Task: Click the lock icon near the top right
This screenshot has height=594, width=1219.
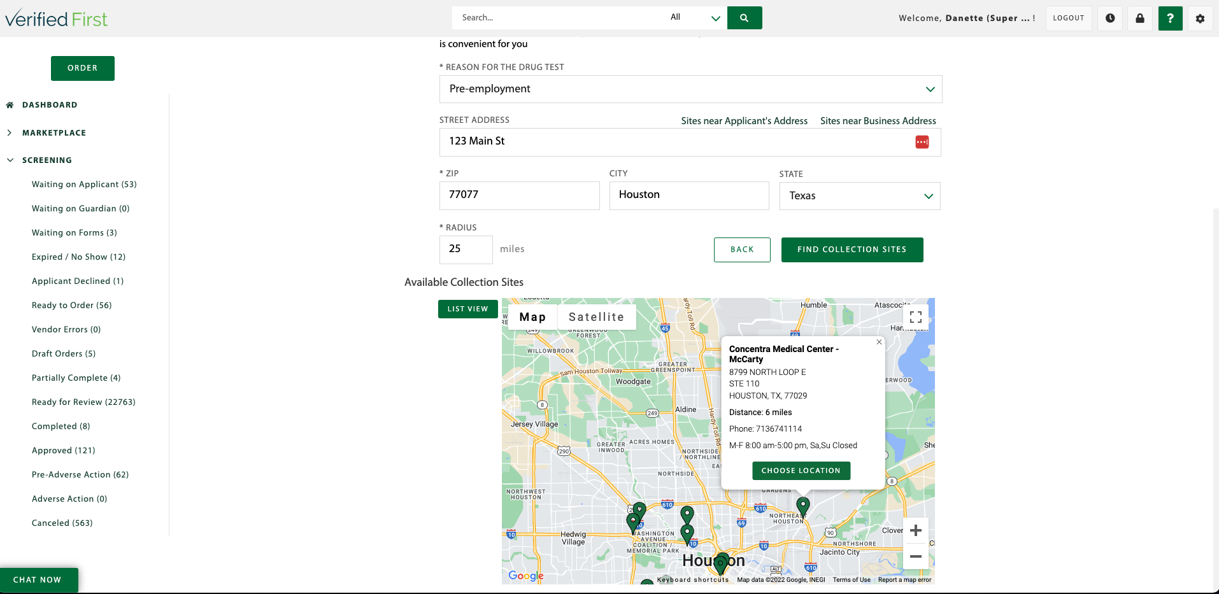Action: pyautogui.click(x=1139, y=18)
